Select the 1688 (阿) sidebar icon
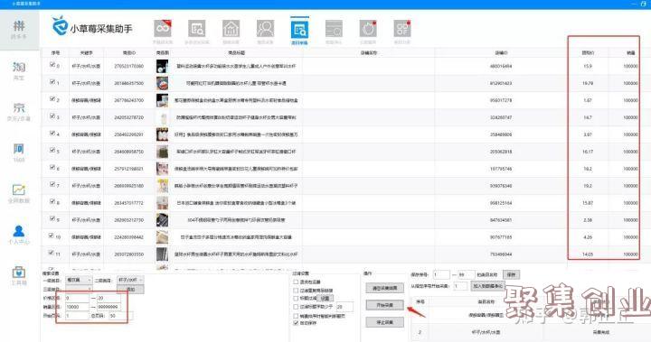 click(19, 153)
